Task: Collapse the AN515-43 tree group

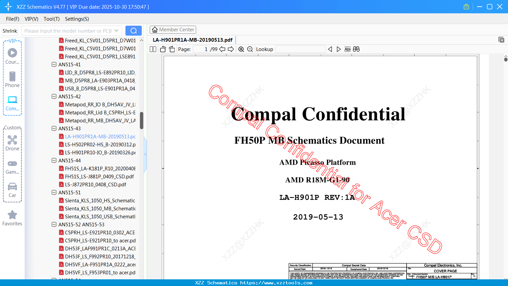Action: click(x=54, y=128)
